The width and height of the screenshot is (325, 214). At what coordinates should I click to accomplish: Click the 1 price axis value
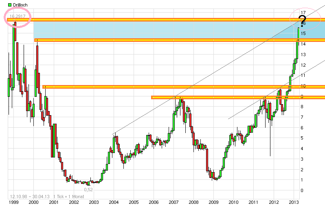[302, 180]
